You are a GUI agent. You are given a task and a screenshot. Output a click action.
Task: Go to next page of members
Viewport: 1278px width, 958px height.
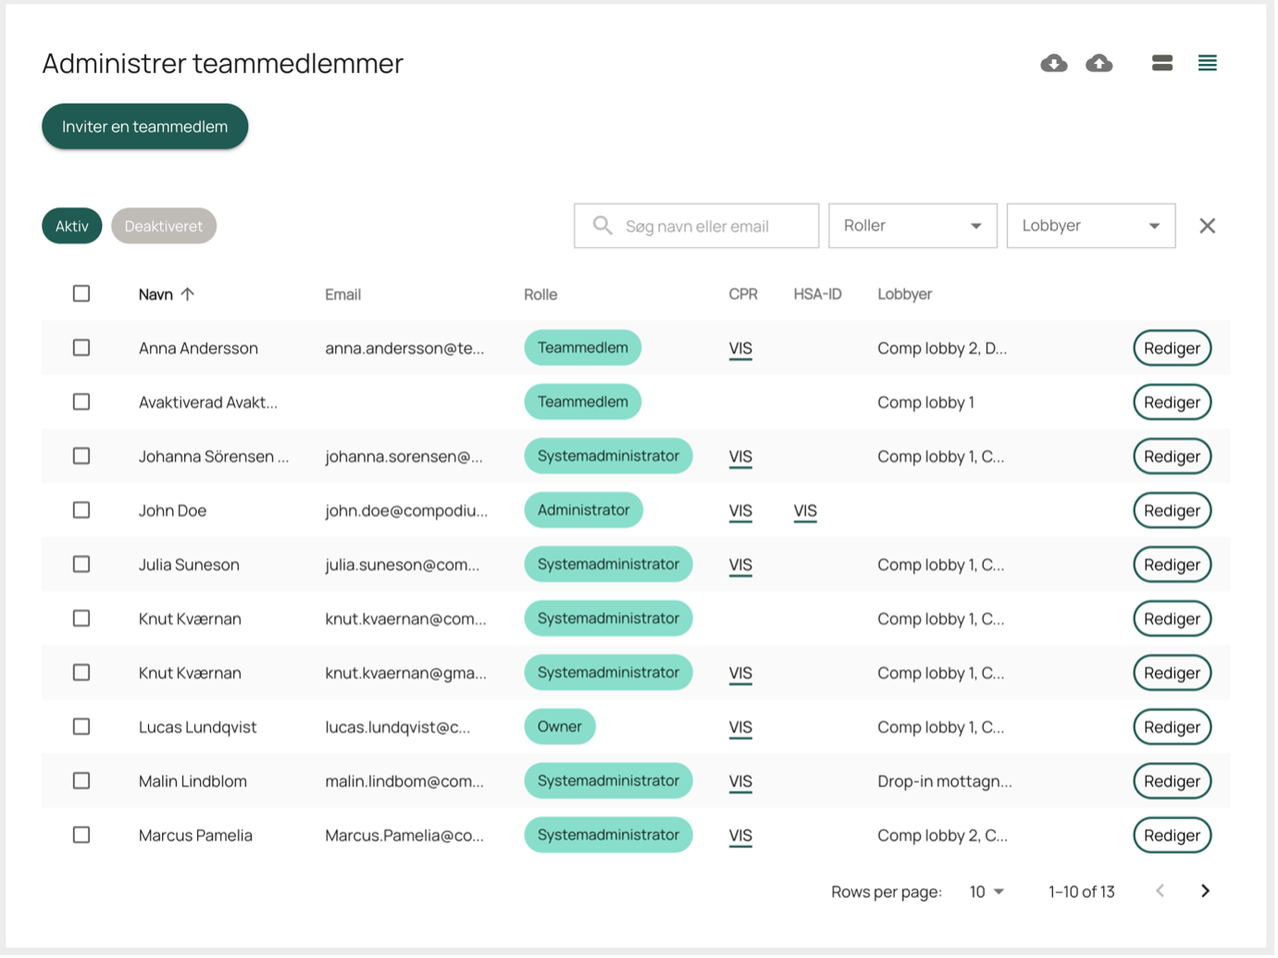[1205, 890]
